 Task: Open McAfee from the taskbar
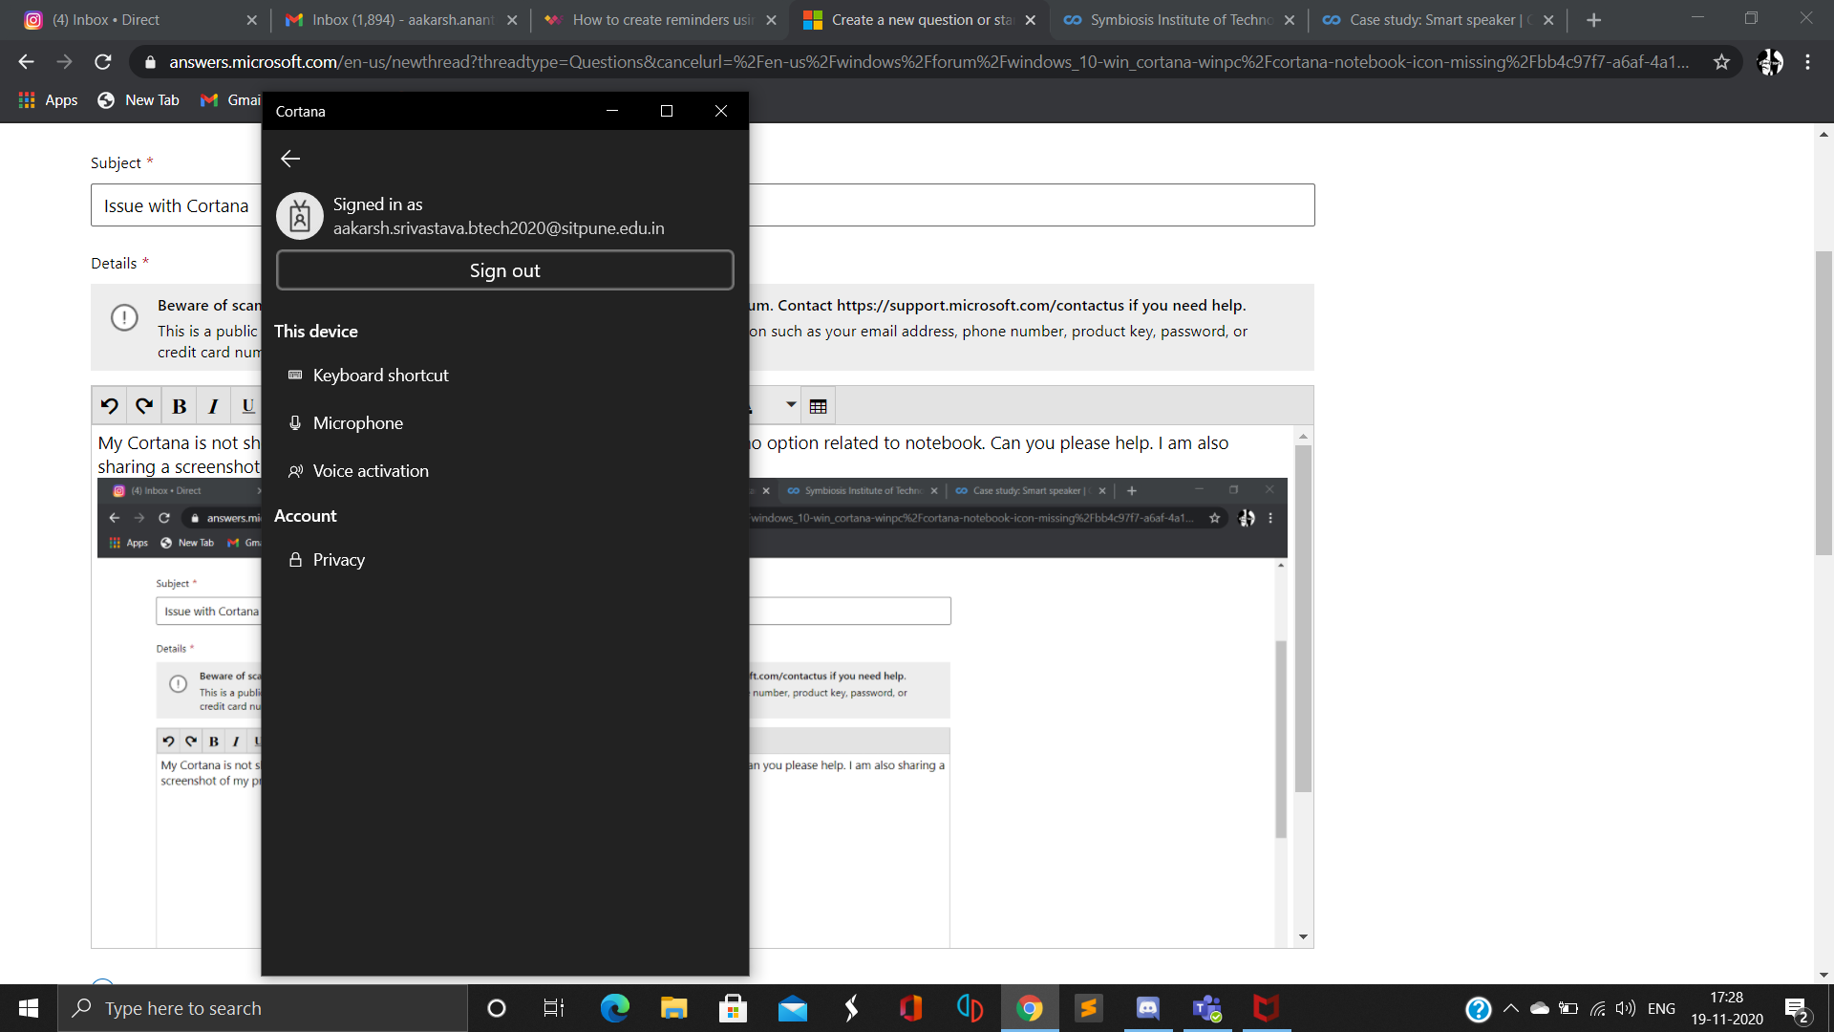pos(1266,1008)
